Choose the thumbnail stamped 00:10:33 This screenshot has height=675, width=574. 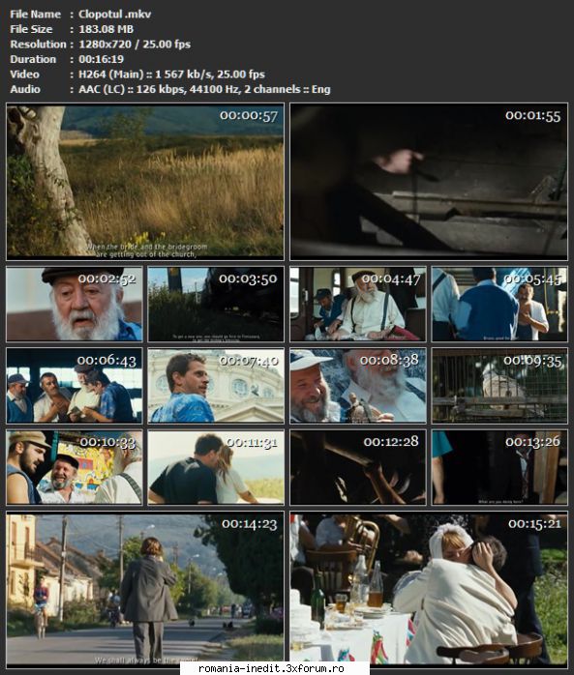tap(75, 467)
